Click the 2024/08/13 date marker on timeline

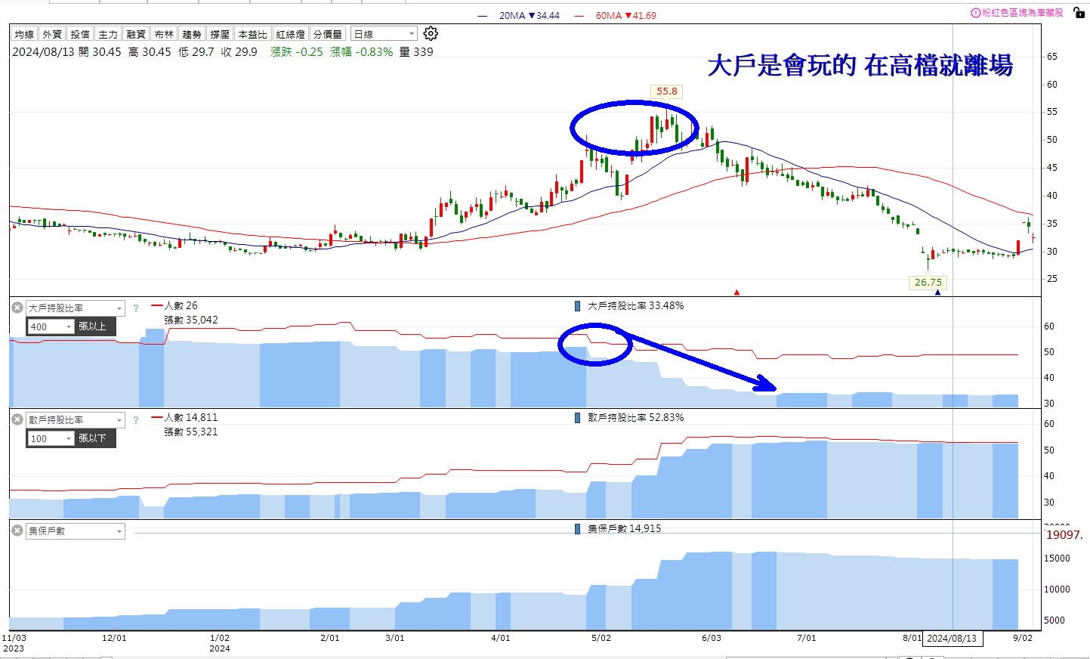coord(953,639)
